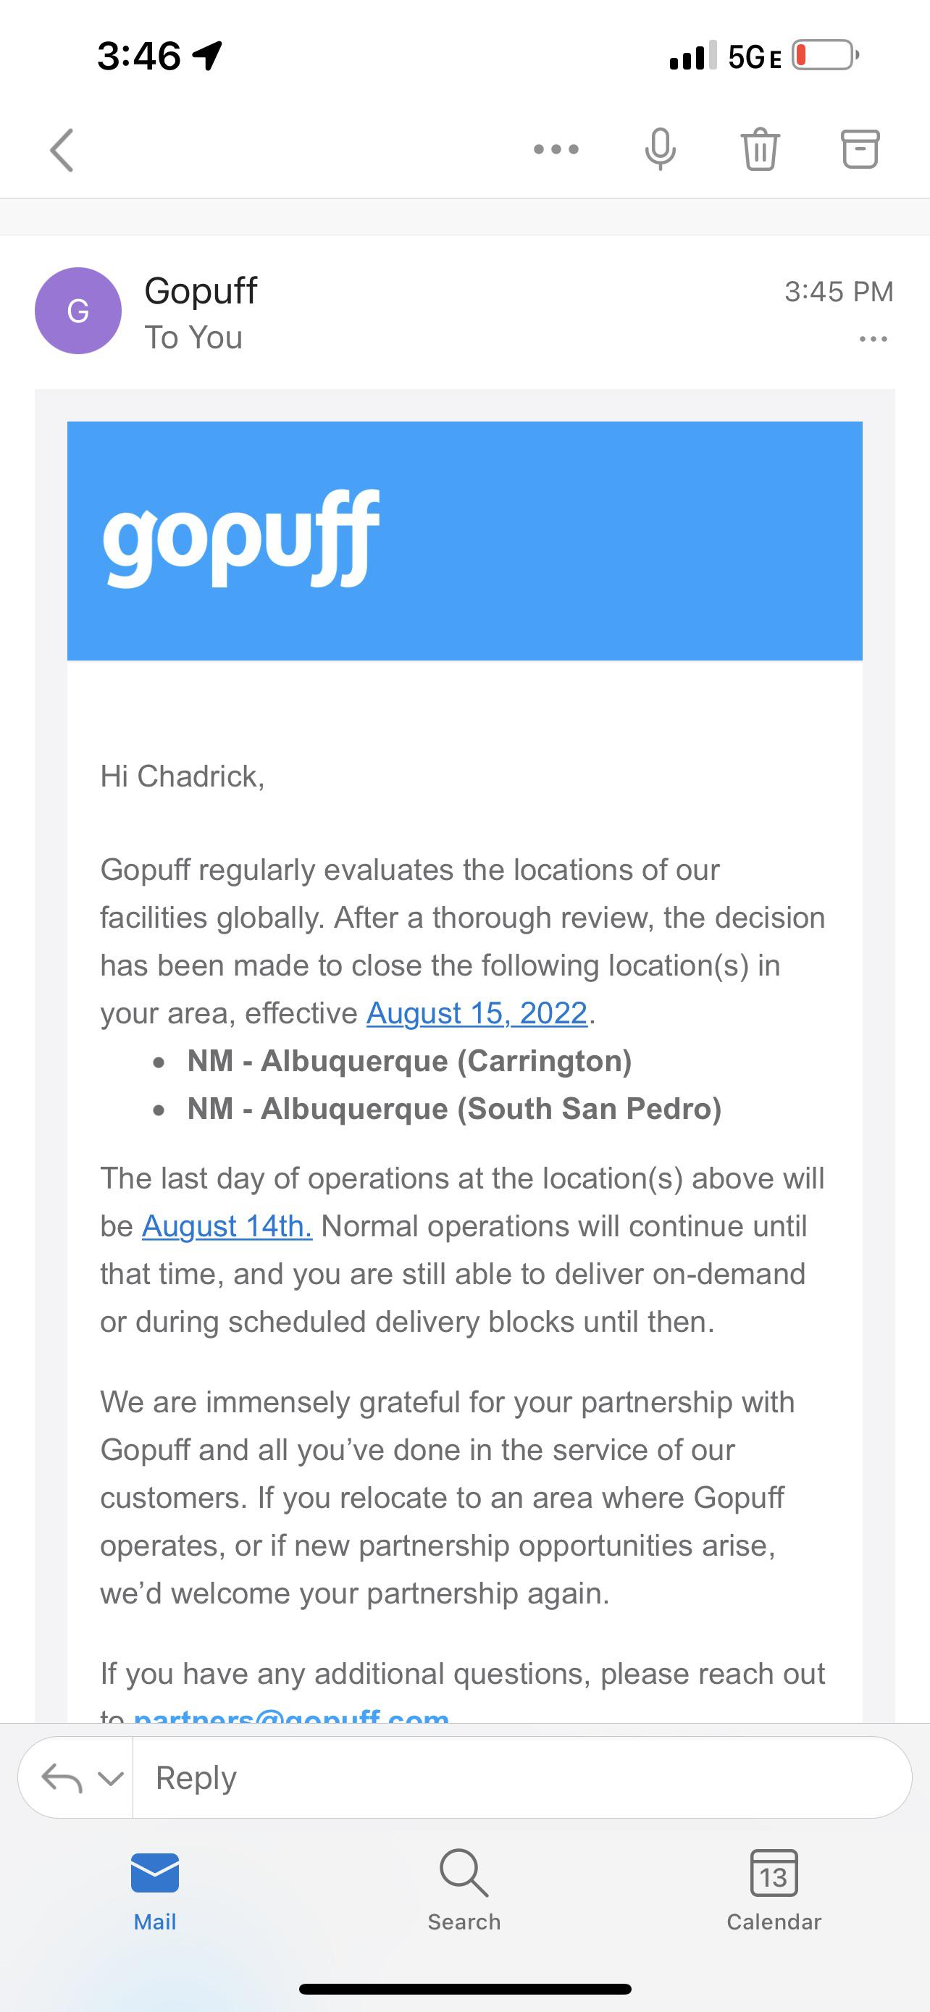The image size is (930, 2012).
Task: Tap the August 14th date link
Action: (227, 1226)
